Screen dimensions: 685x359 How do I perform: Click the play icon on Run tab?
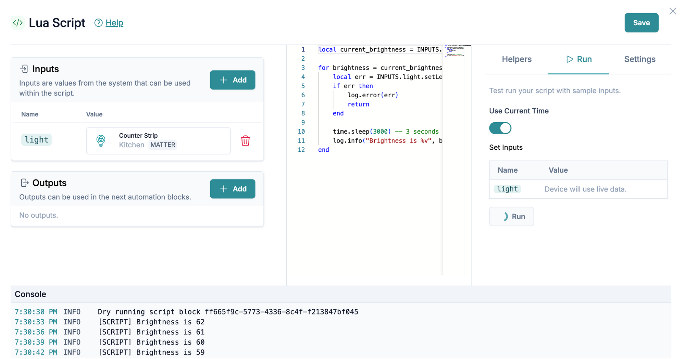click(570, 59)
